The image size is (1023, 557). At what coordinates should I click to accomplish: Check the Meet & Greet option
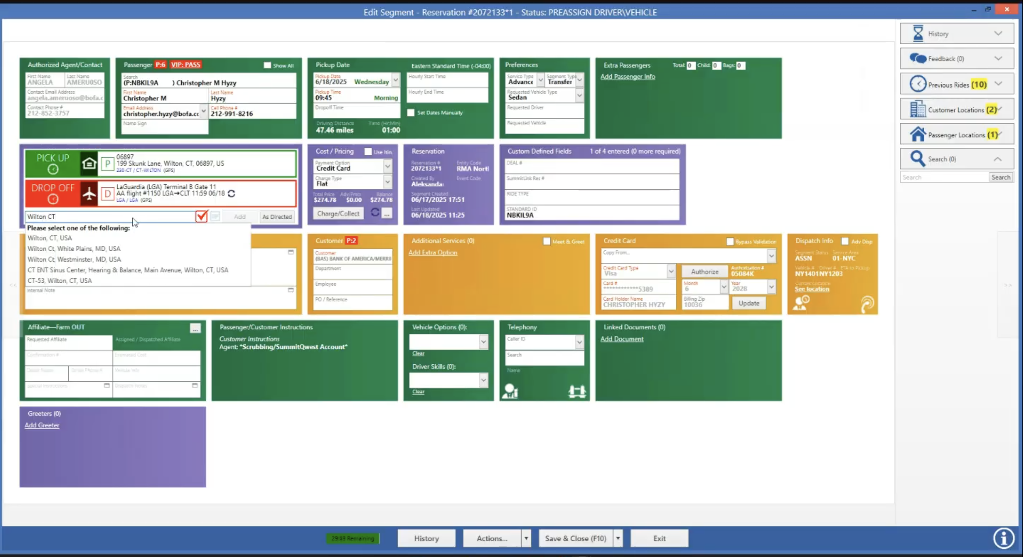[547, 241]
